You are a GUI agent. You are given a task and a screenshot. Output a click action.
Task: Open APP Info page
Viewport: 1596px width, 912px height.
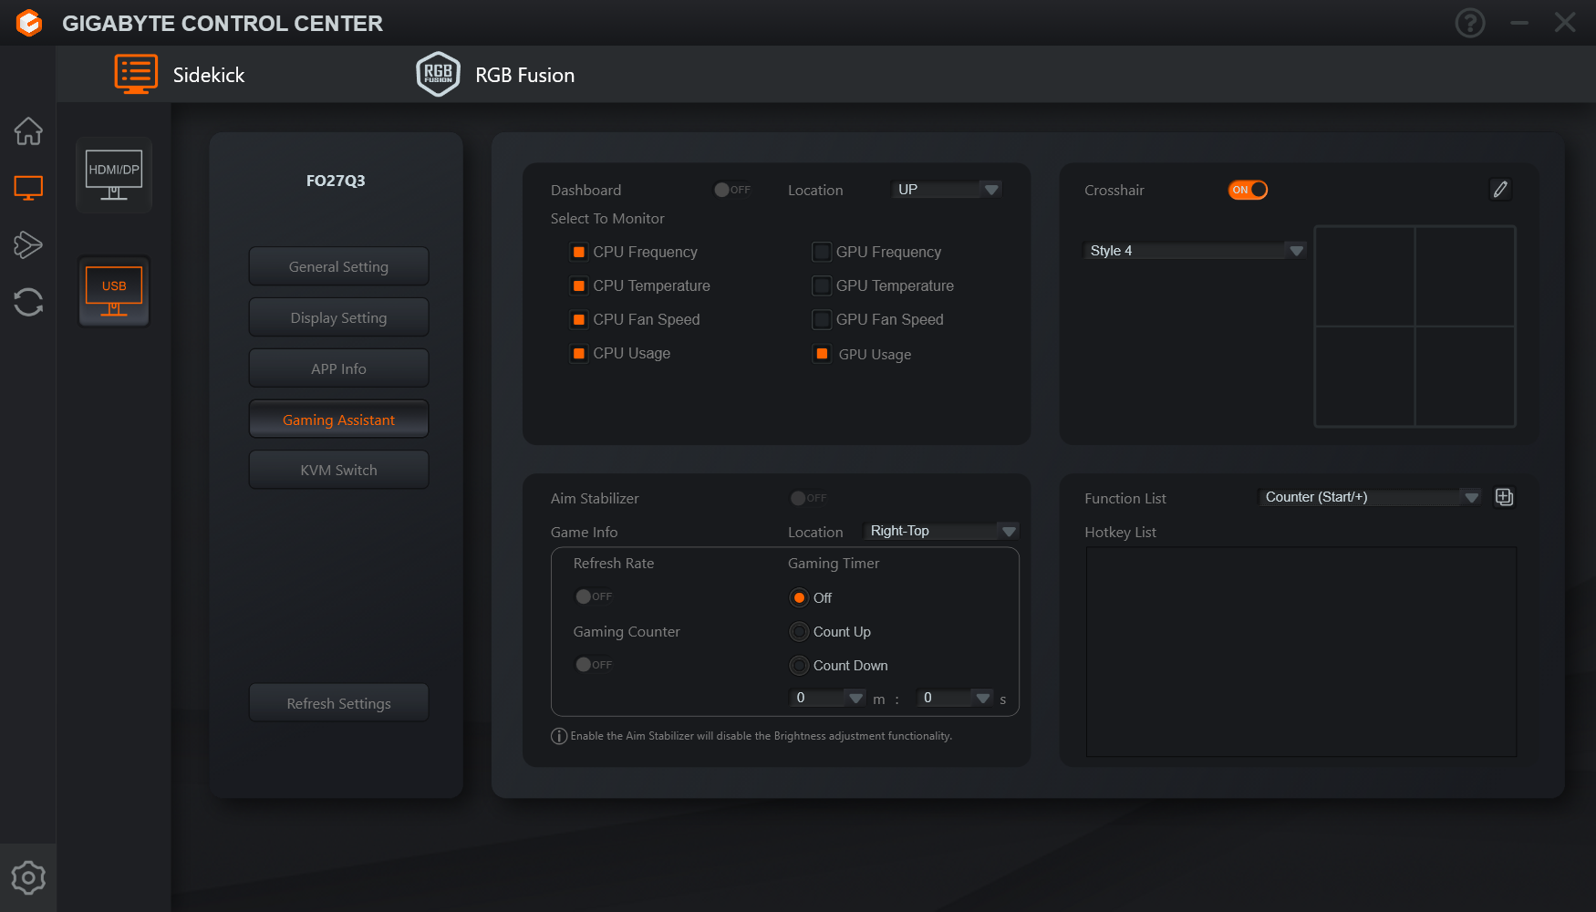tap(338, 368)
